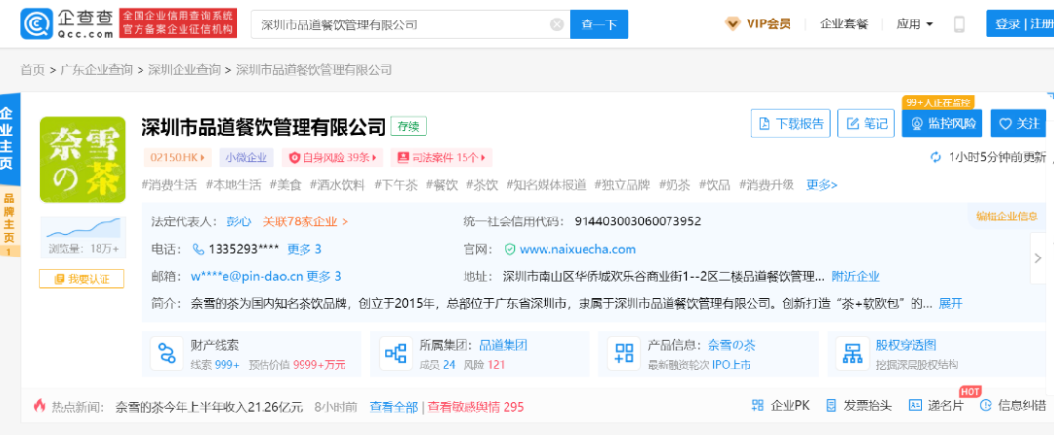
Task: Expand the 简介 with 展开
Action: pyautogui.click(x=951, y=303)
